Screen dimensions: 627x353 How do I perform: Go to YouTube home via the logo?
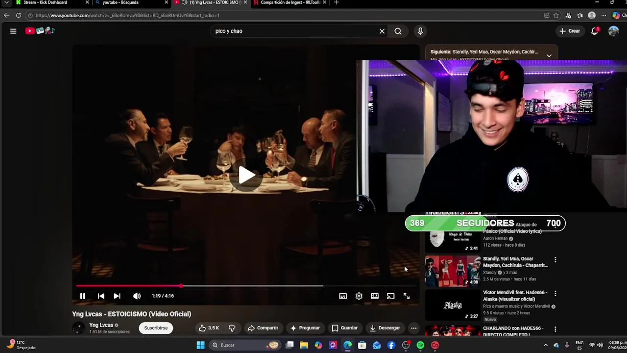tap(40, 31)
